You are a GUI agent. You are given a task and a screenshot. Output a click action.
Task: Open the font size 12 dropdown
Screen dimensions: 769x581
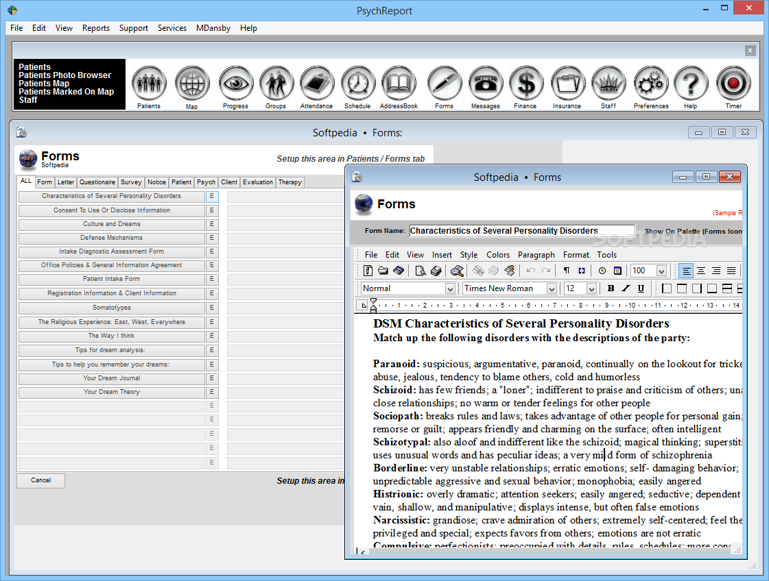(x=591, y=288)
